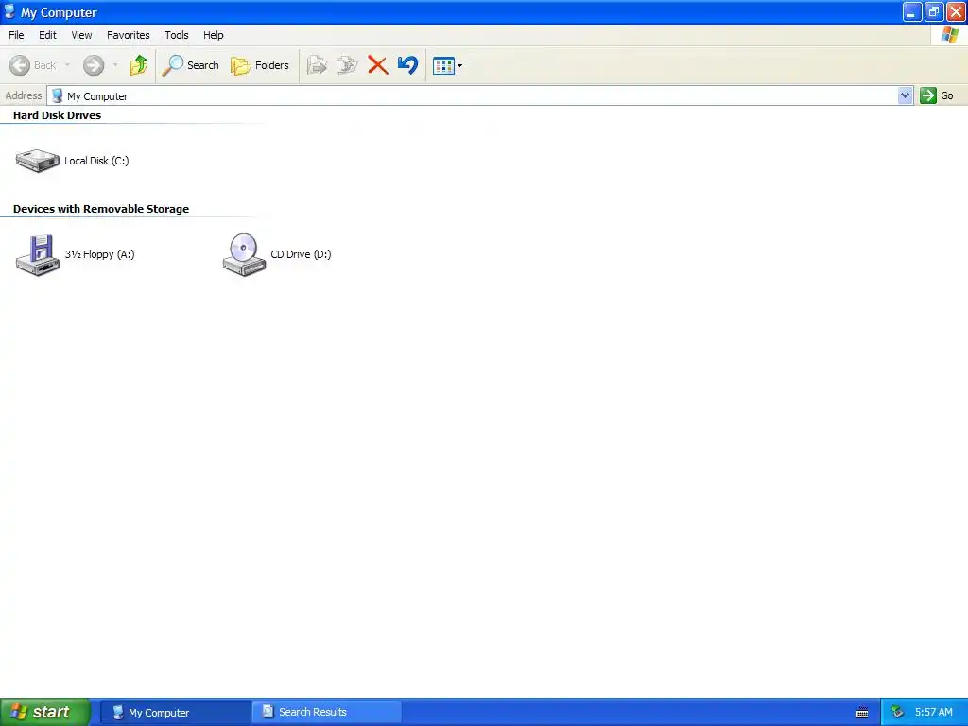Close the My Computer window
Viewport: 968px width, 726px height.
(x=956, y=11)
